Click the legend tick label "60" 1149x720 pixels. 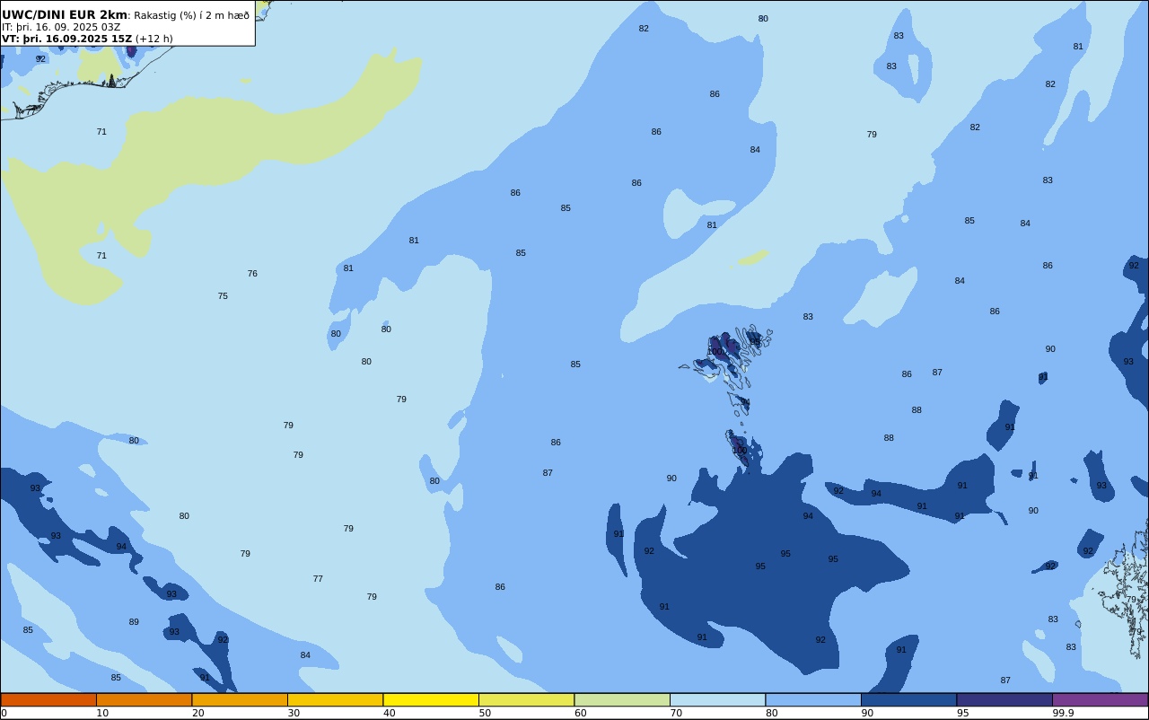point(580,713)
